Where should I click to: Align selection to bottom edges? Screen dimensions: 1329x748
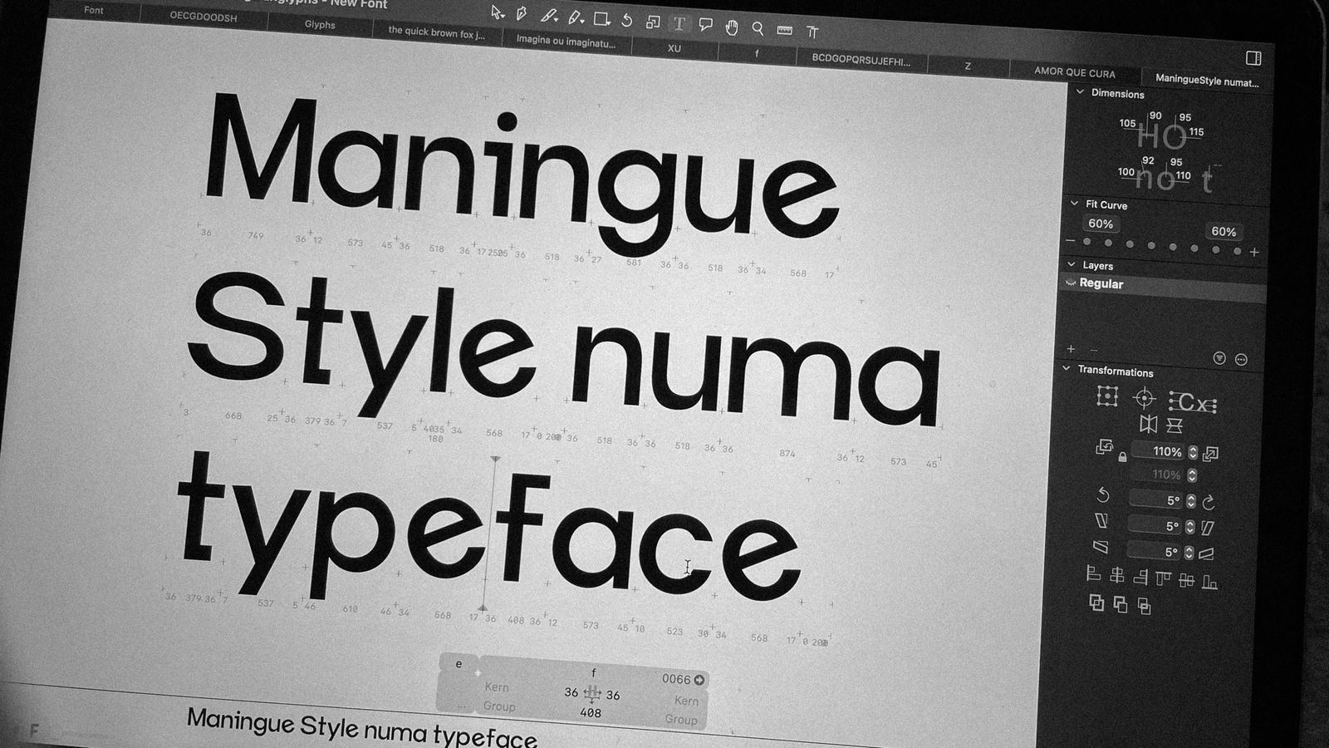pos(1209,583)
